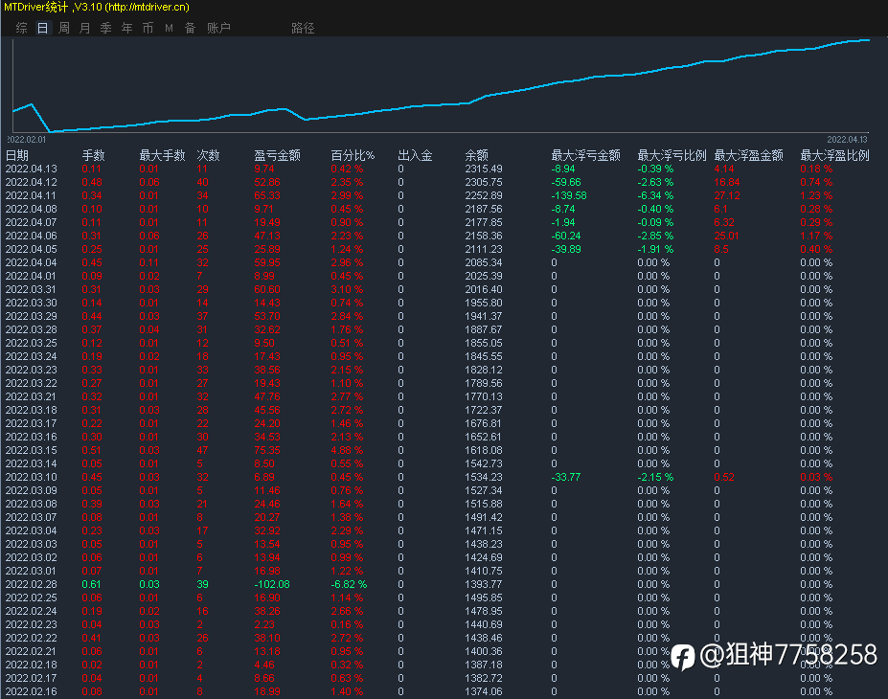
Task: Click the 4.88 % percentage cell
Action: tap(347, 450)
